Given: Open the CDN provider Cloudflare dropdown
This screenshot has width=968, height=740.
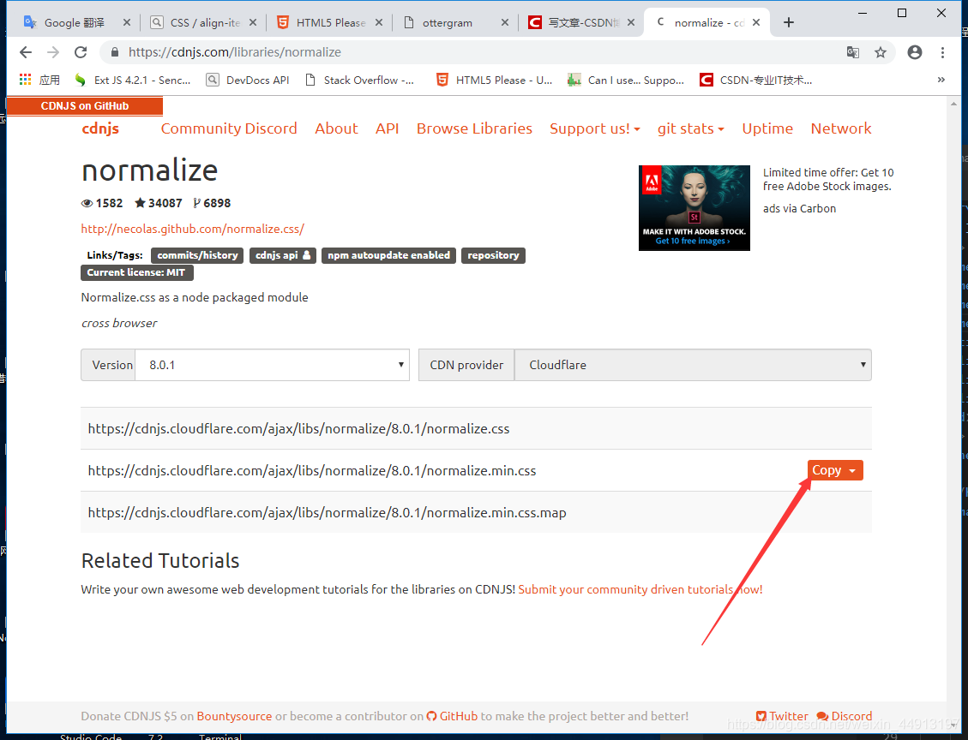Looking at the screenshot, I should pos(693,365).
